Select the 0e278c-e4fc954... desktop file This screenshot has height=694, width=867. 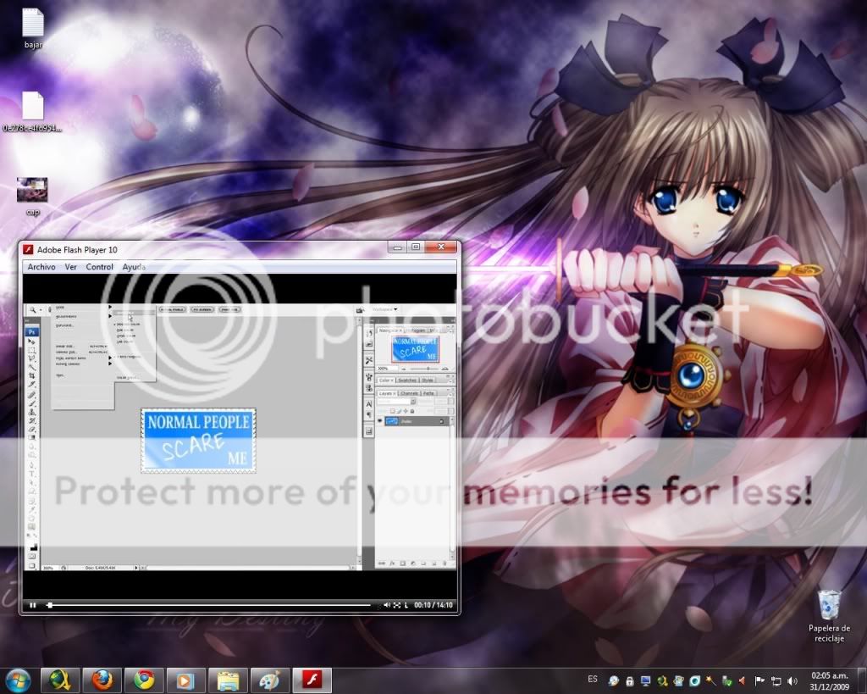coord(33,112)
